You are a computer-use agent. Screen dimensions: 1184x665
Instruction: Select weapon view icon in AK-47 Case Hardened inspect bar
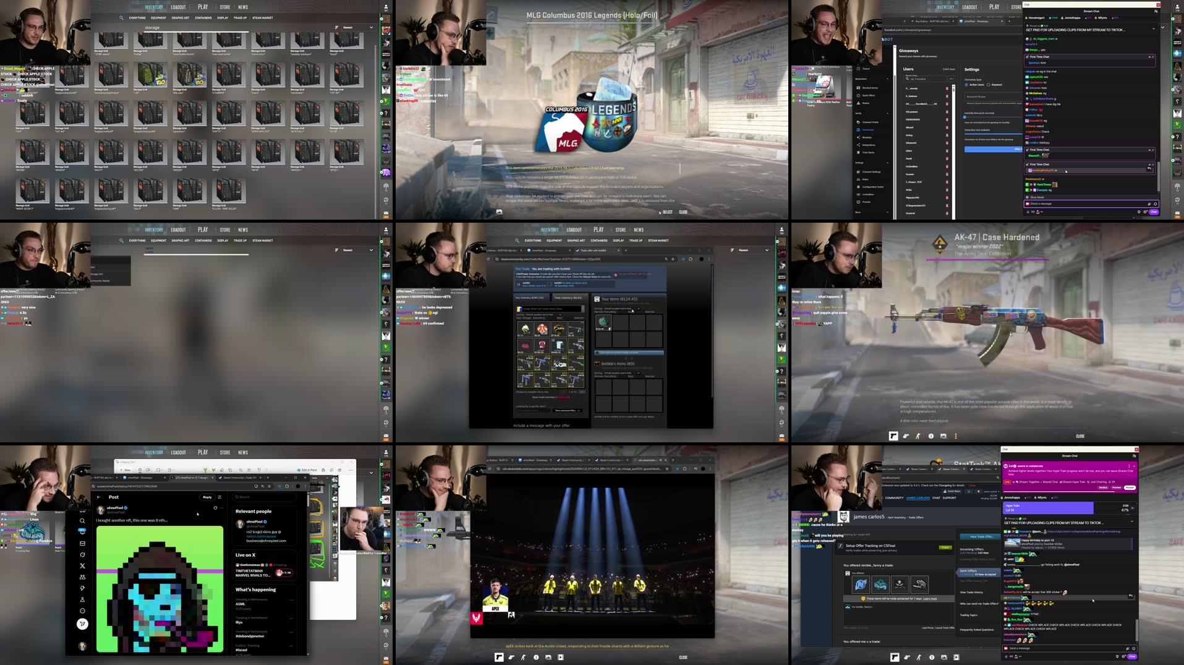(893, 436)
